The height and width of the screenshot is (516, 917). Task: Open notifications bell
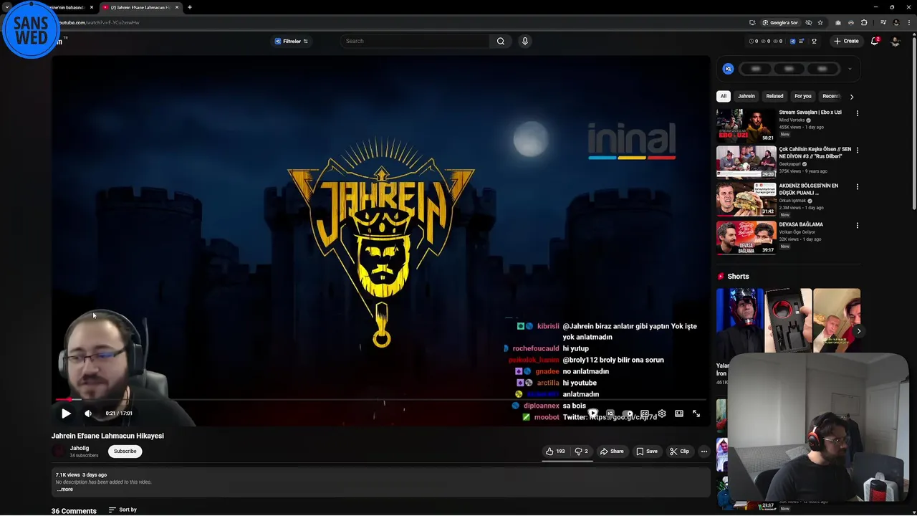point(875,41)
